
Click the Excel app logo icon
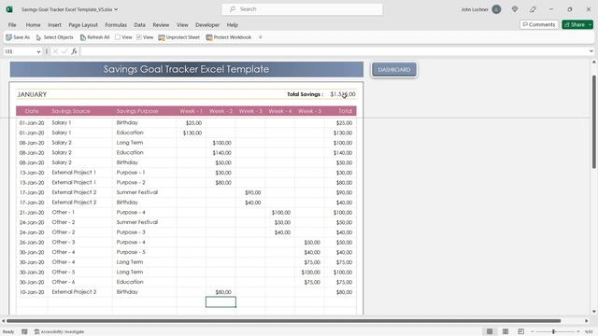[x=9, y=9]
